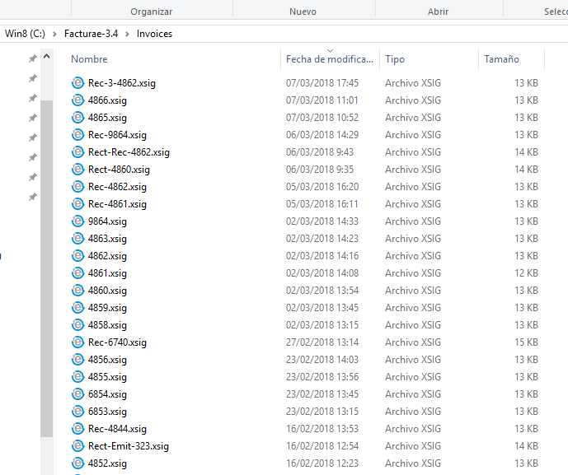Click the 9864.xsig file icon
The height and width of the screenshot is (475, 568).
(x=77, y=221)
